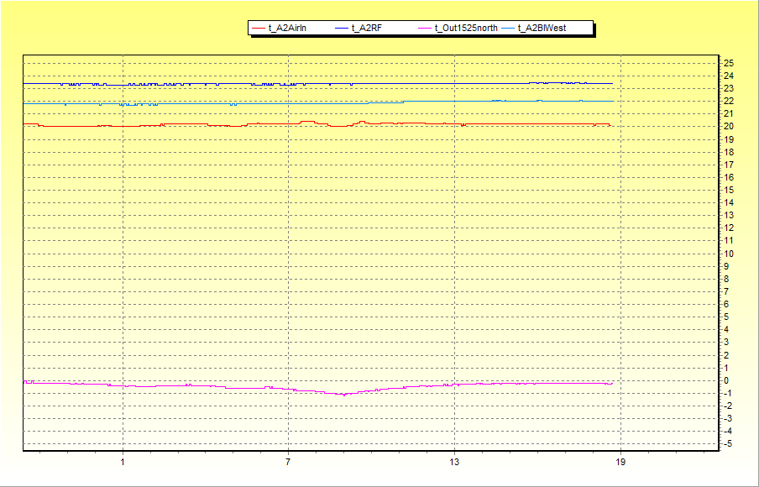
Task: Click x-axis tick label 1
Action: click(123, 463)
